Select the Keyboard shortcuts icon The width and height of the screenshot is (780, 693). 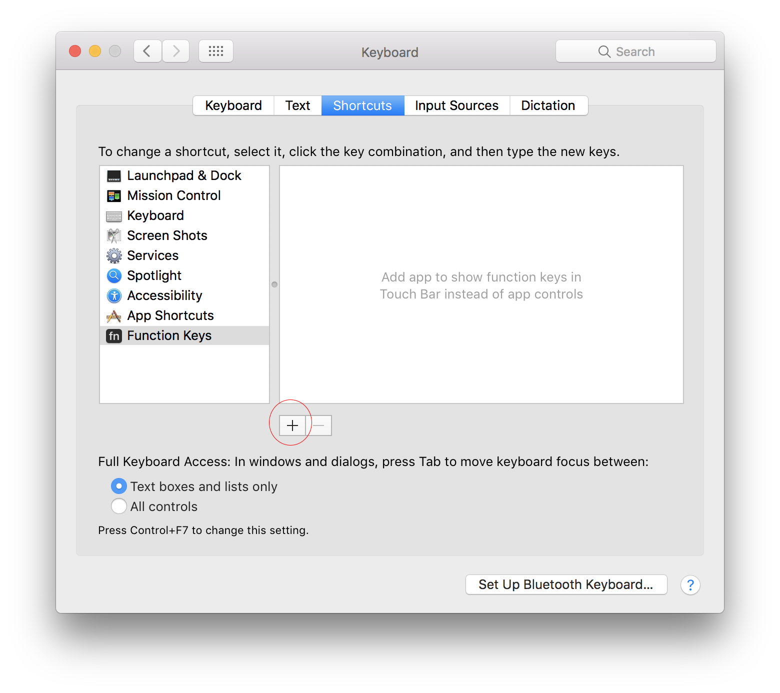click(114, 216)
